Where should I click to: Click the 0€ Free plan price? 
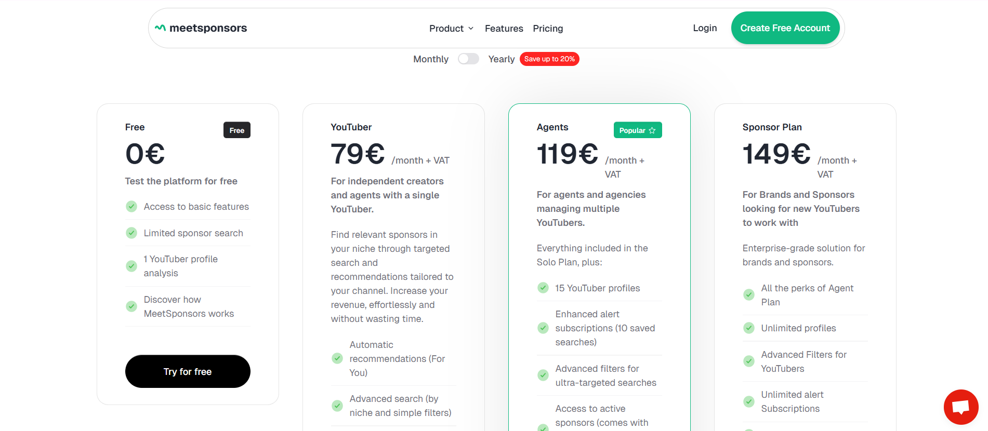[145, 154]
